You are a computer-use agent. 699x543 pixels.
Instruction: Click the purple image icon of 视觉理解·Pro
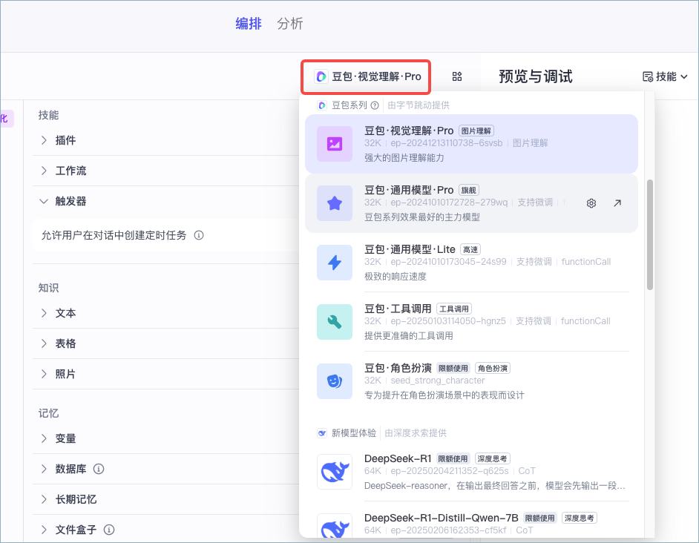(x=335, y=144)
